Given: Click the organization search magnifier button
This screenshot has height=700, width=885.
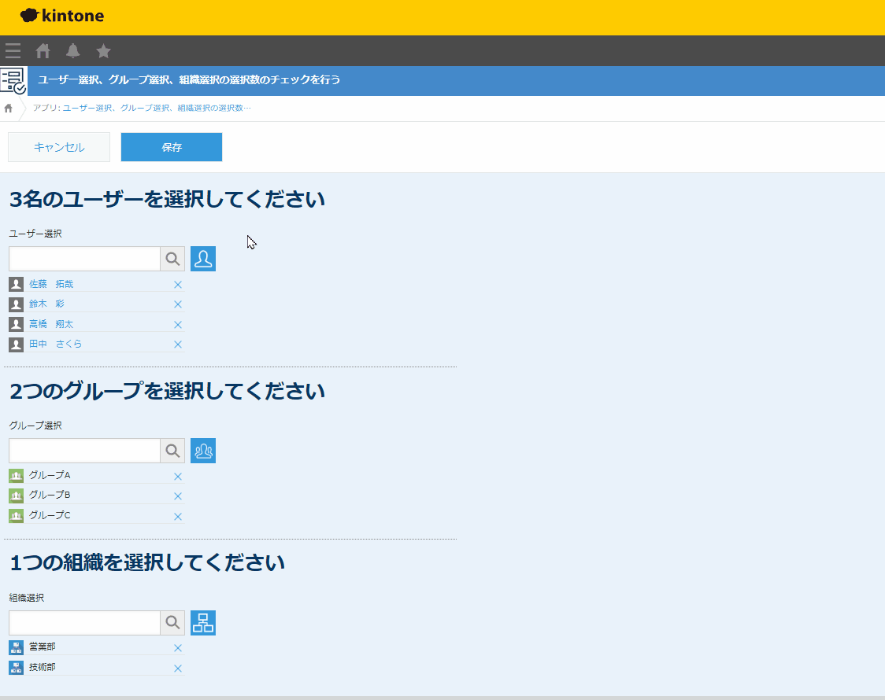Looking at the screenshot, I should (x=172, y=623).
